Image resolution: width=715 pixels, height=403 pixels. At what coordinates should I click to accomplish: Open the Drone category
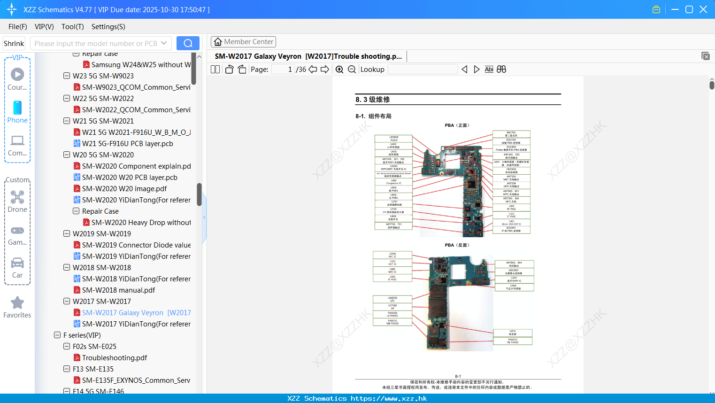tap(17, 201)
